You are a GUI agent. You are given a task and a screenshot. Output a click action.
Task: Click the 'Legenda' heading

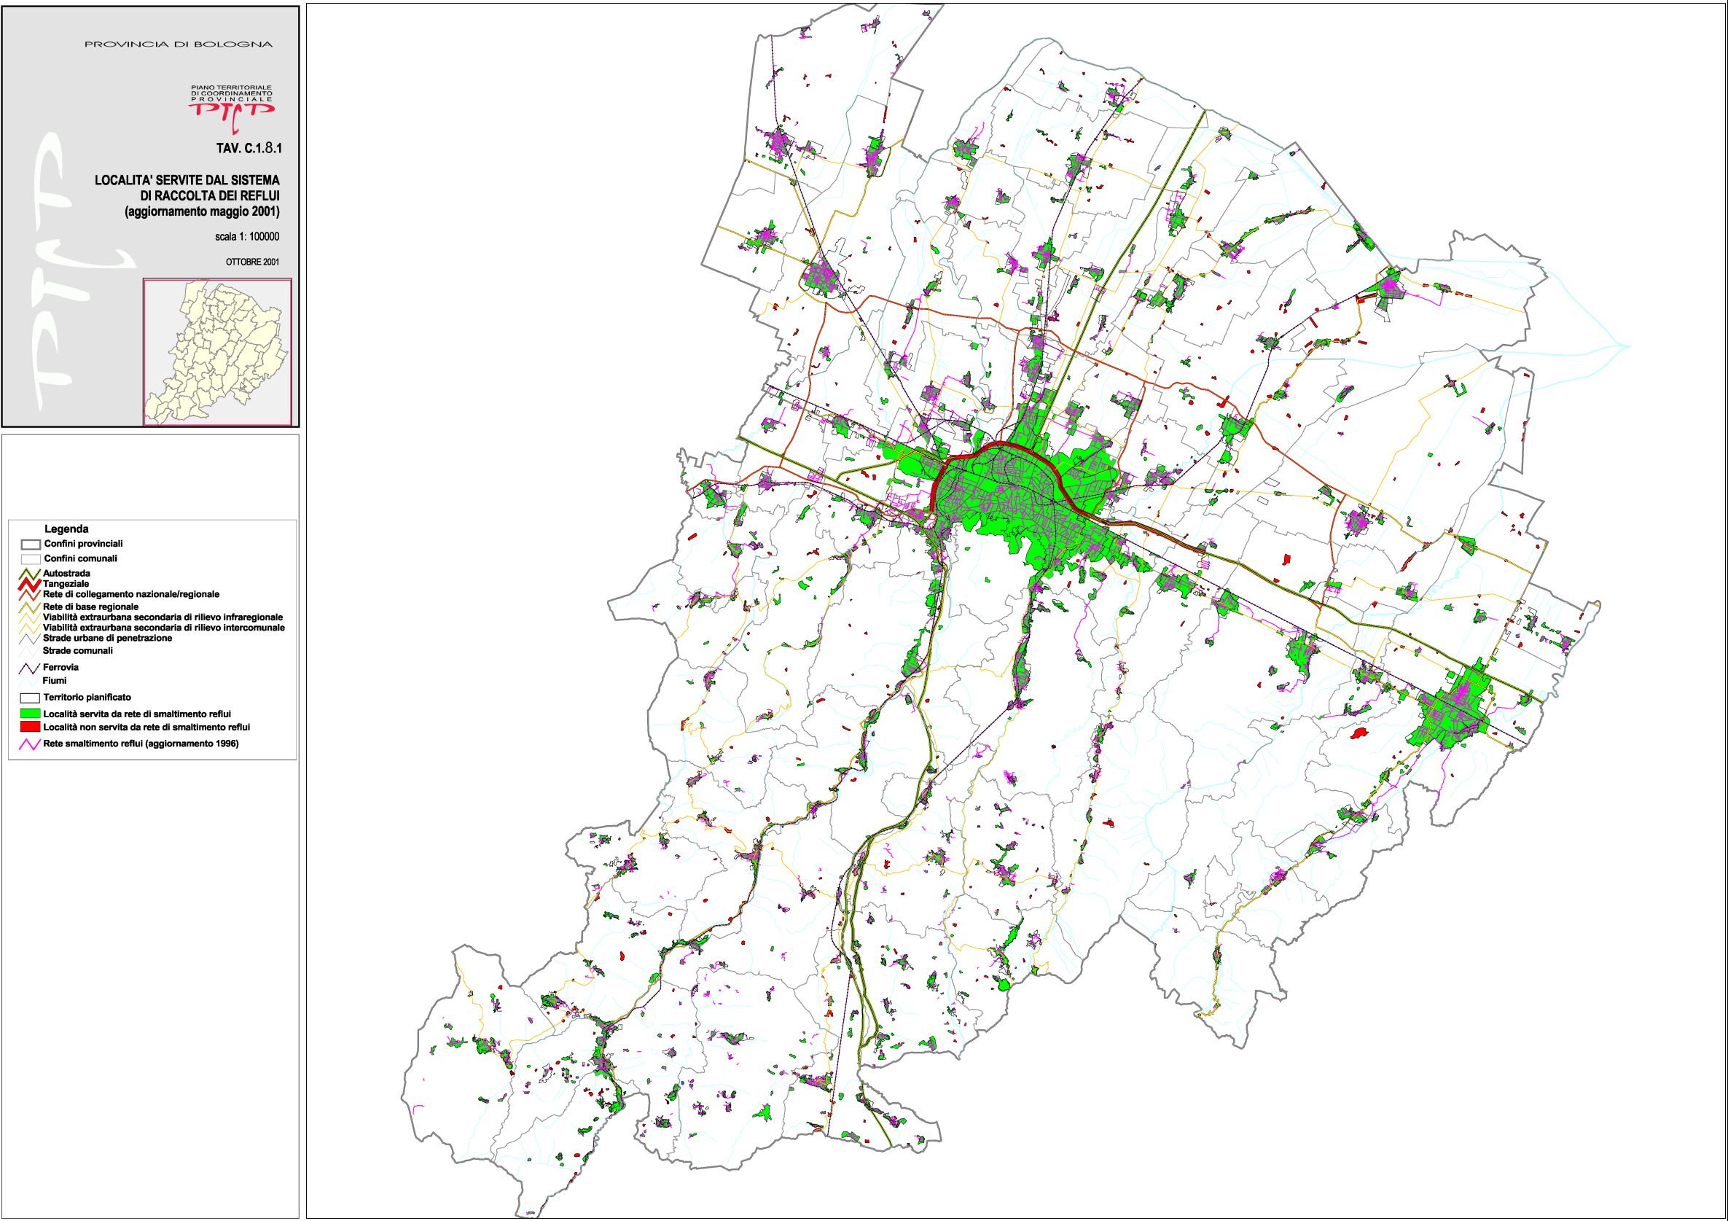click(66, 529)
